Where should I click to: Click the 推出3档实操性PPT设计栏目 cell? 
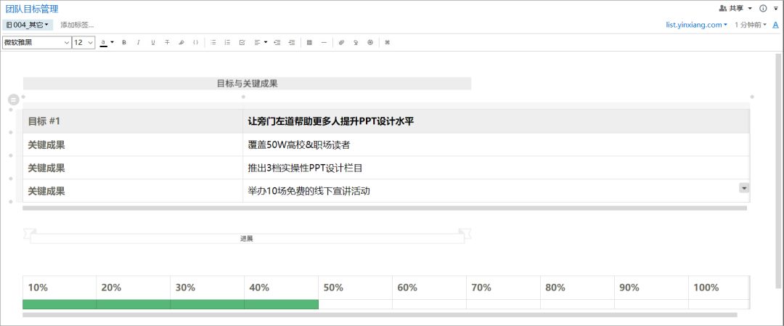coord(496,168)
